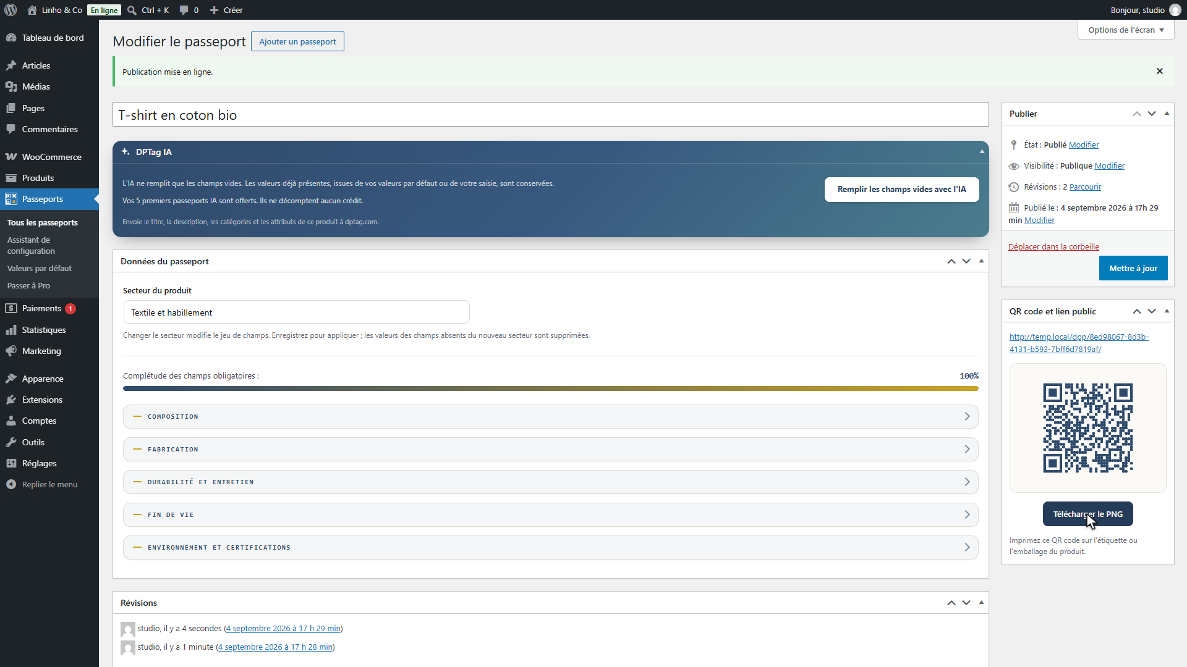Open Tous les passeports submenu item
1187x667 pixels.
coord(43,222)
